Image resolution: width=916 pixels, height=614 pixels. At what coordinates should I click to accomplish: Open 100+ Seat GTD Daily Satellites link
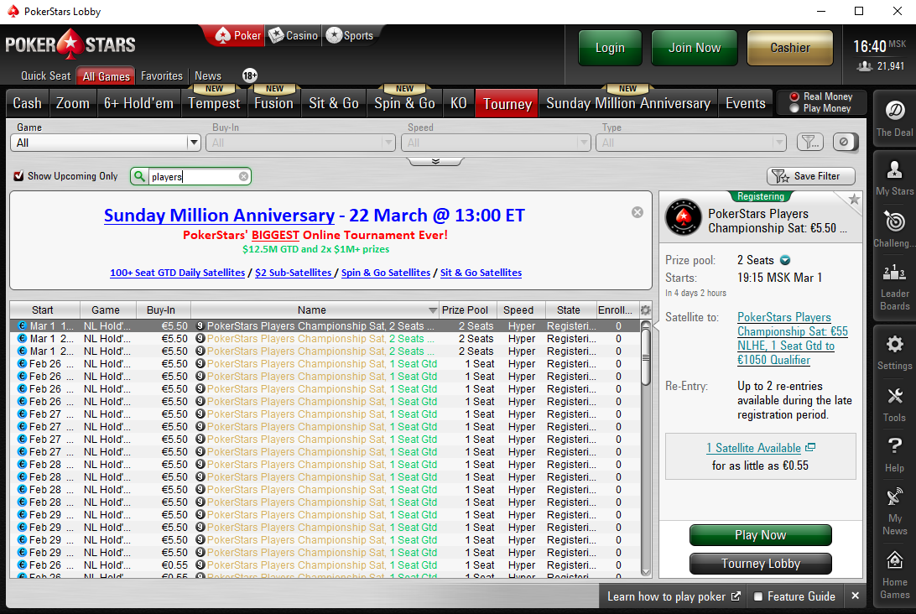point(178,273)
